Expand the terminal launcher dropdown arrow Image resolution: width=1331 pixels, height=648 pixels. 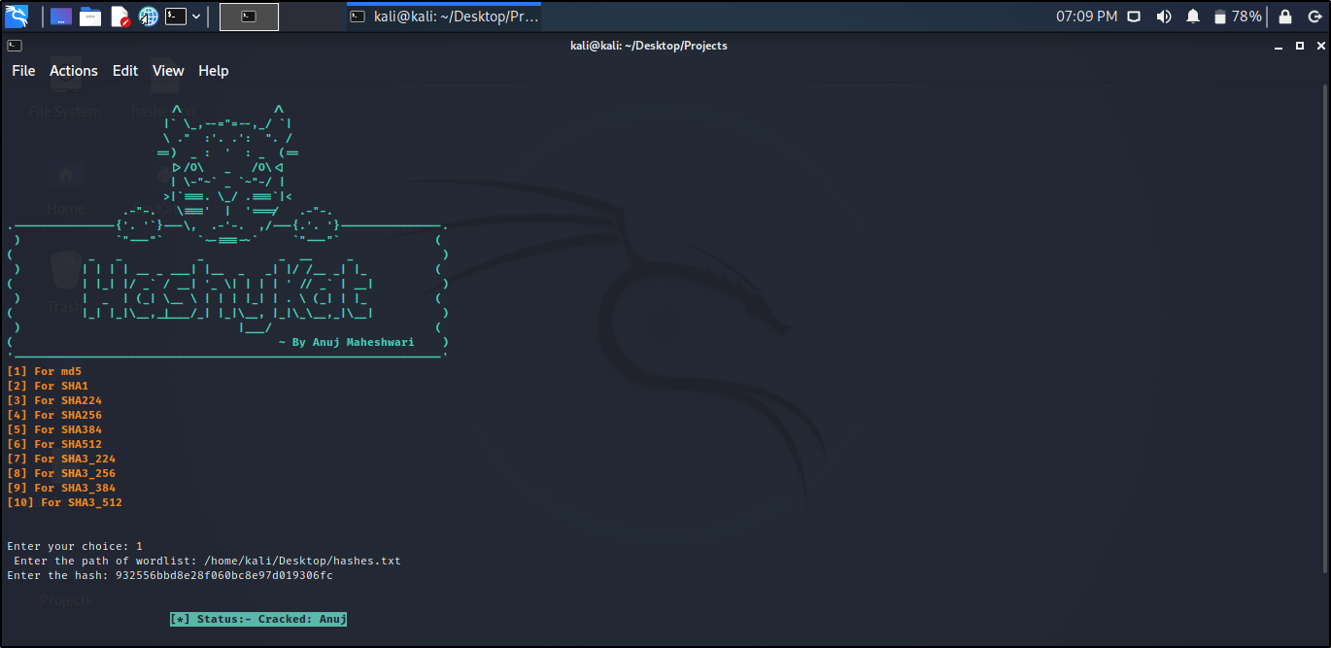[196, 17]
